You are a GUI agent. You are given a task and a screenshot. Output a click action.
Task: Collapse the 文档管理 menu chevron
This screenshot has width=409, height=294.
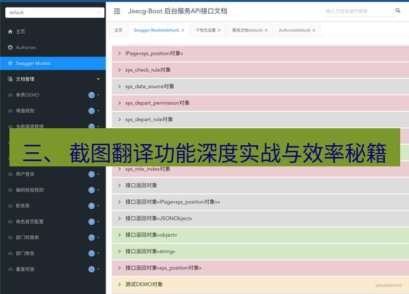[98, 79]
